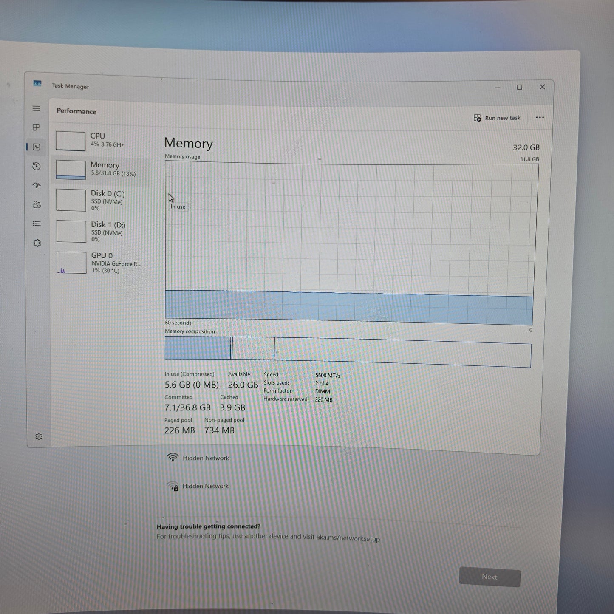Open the Startup apps page icon
This screenshot has height=614, width=614.
click(37, 185)
